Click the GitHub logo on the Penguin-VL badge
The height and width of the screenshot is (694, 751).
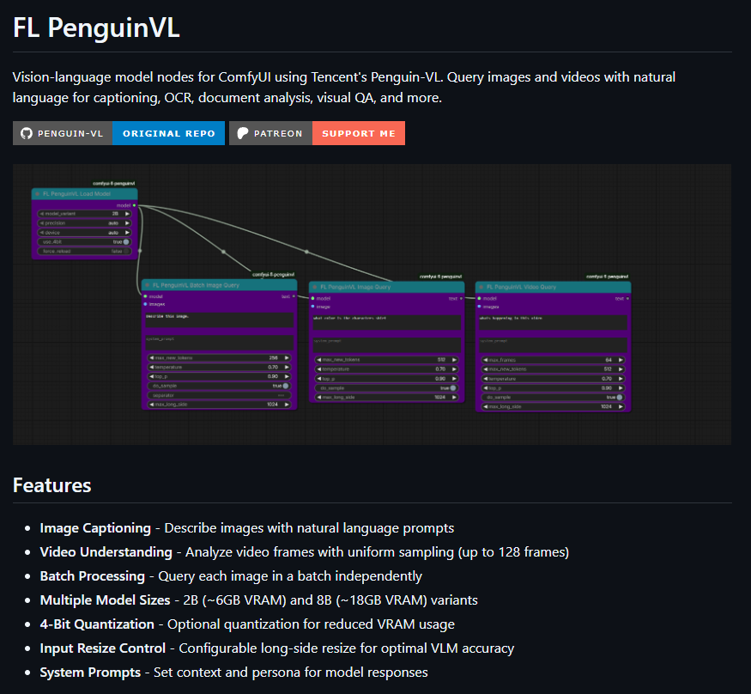[x=27, y=133]
